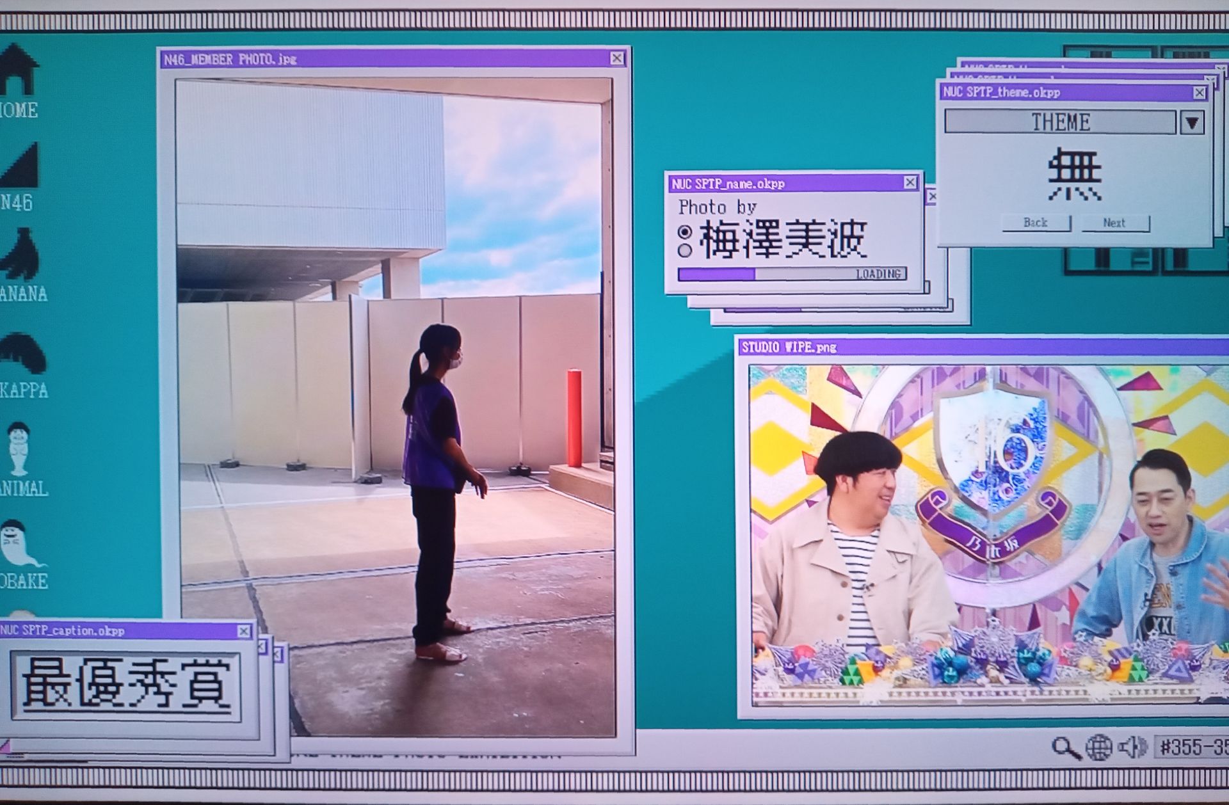This screenshot has height=805, width=1229.
Task: Focus the STUDIO WIPE.png window title bar
Action: (x=896, y=347)
